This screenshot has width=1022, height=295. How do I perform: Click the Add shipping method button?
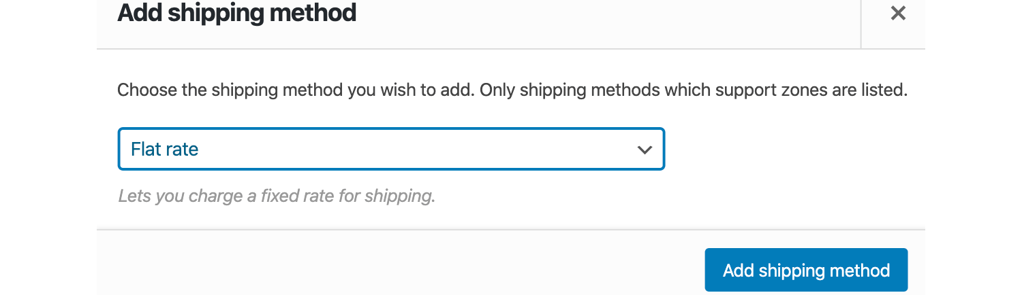coord(806,271)
